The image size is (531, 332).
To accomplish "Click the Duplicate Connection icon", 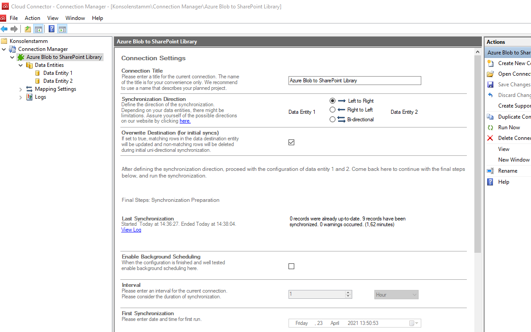I will coord(490,117).
